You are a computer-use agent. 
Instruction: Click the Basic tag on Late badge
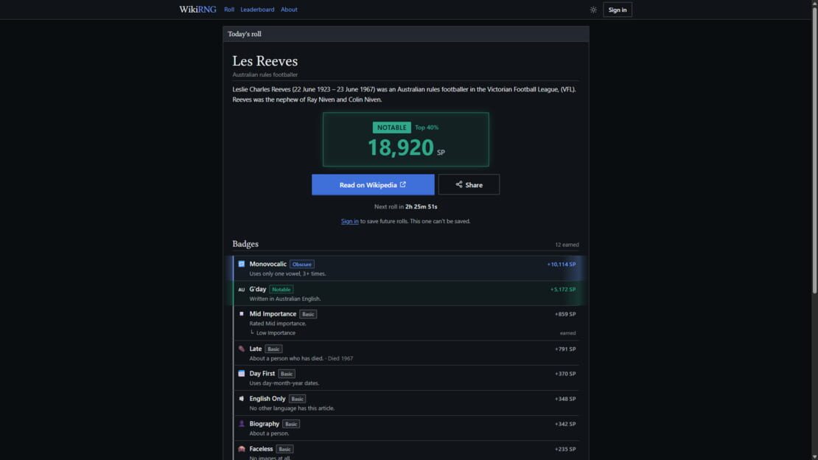pyautogui.click(x=273, y=349)
